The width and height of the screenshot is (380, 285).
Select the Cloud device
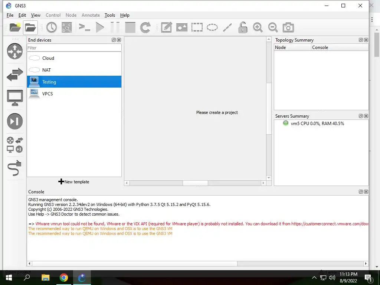(74, 58)
